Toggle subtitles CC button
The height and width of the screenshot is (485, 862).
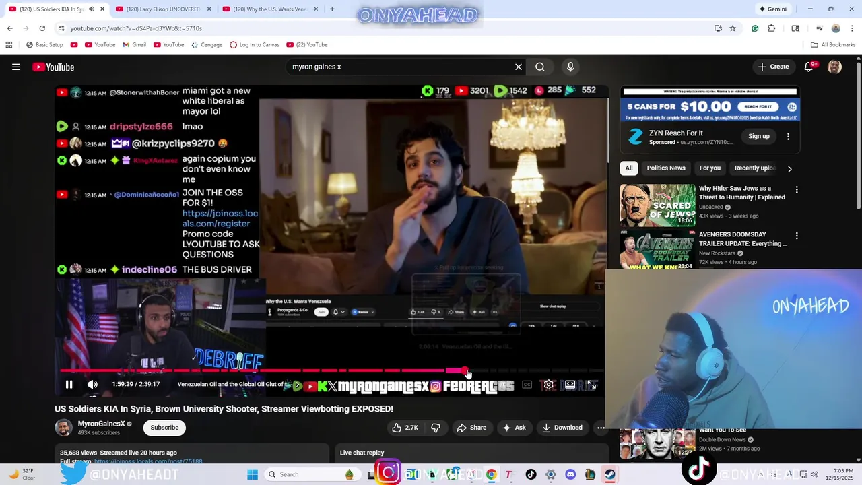(x=527, y=385)
